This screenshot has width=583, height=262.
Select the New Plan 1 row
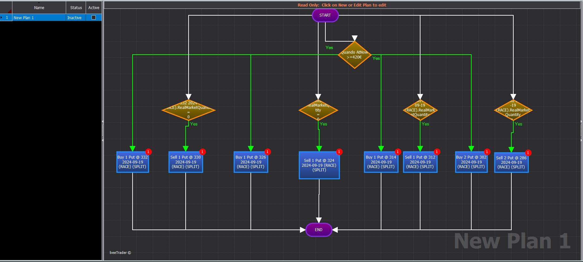(x=51, y=18)
